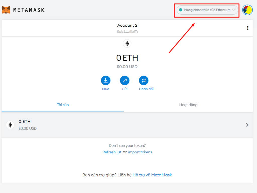This screenshot has height=193, width=257.
Task: Click the large Ethereum diamond icon
Action: (x=127, y=43)
